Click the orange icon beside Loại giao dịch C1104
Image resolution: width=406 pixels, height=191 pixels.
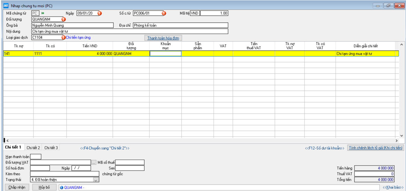(x=63, y=37)
